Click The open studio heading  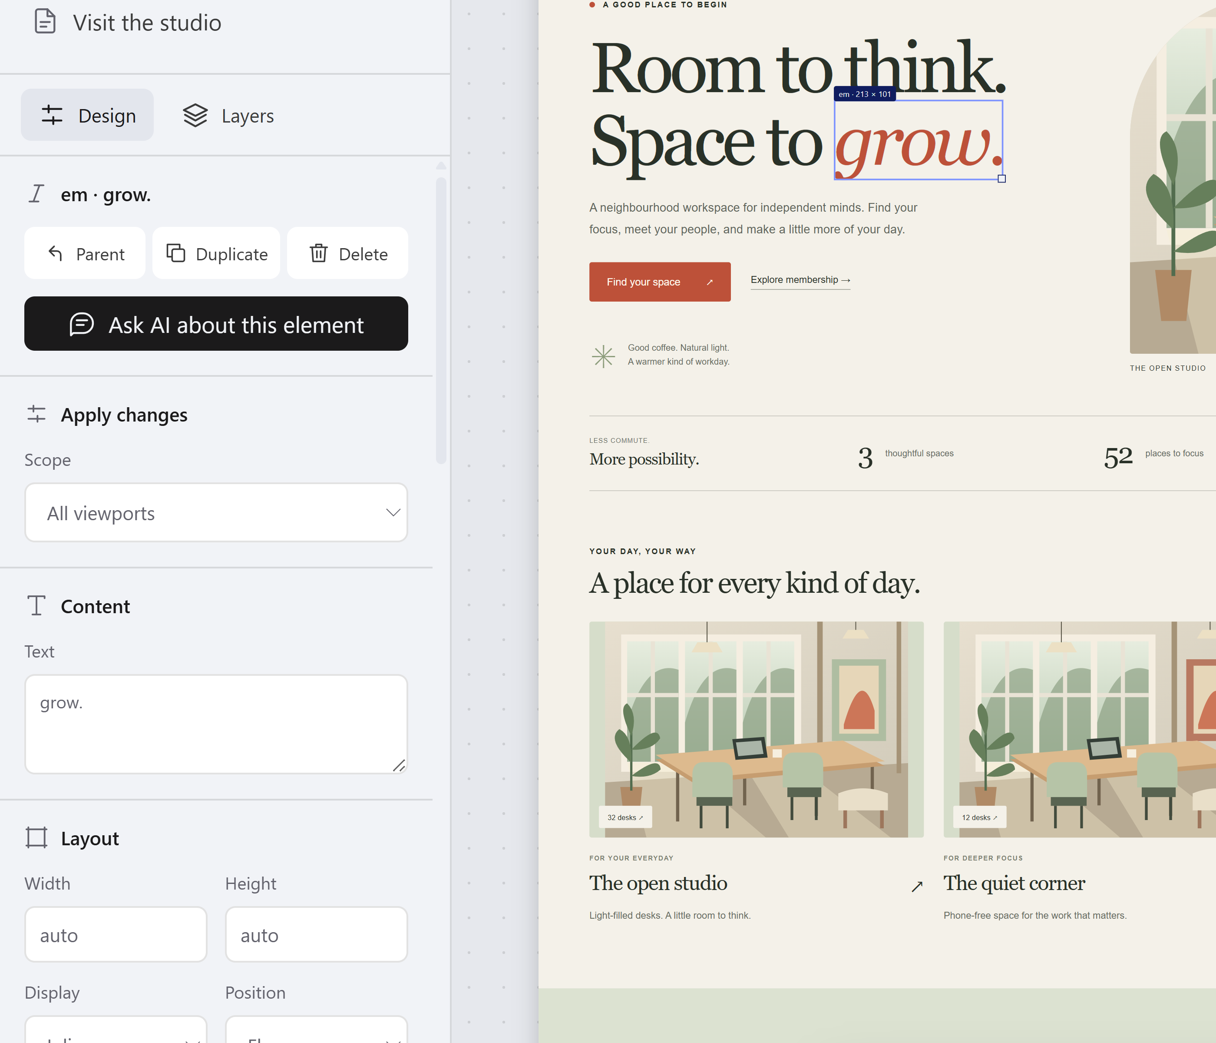click(658, 883)
